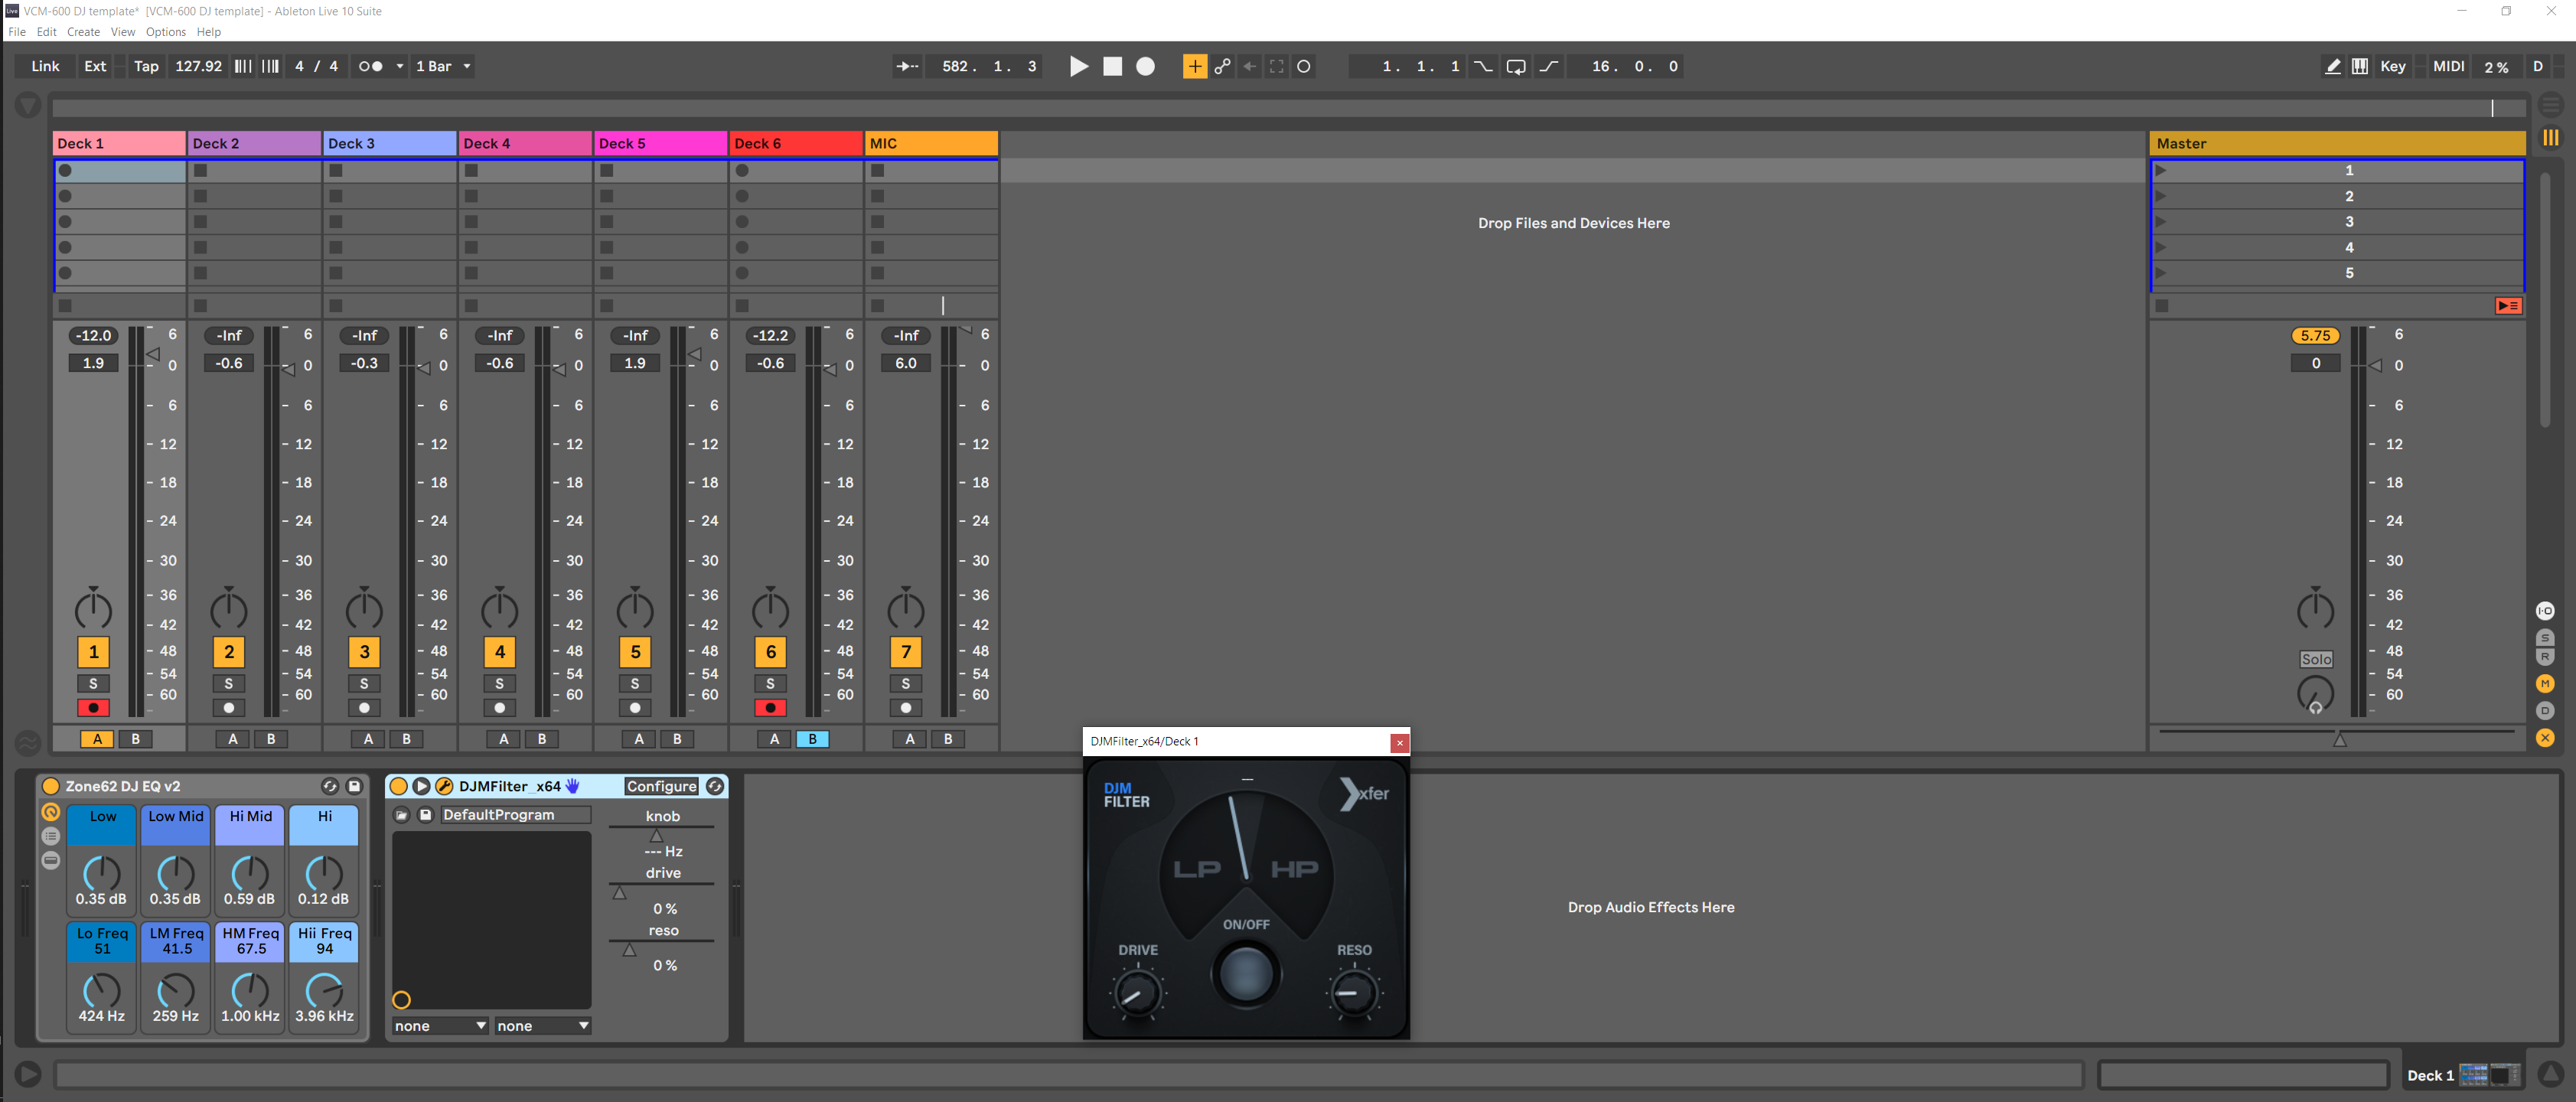Click the Link button
The image size is (2576, 1102).
click(x=45, y=66)
